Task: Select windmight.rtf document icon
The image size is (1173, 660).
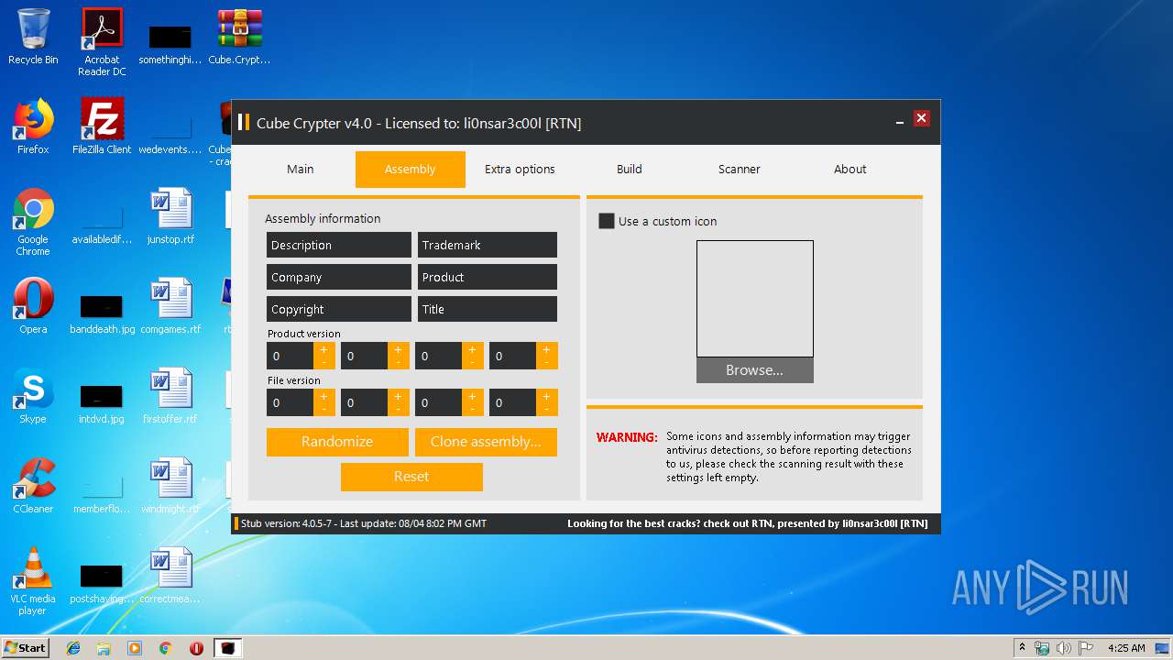Action: (170, 486)
